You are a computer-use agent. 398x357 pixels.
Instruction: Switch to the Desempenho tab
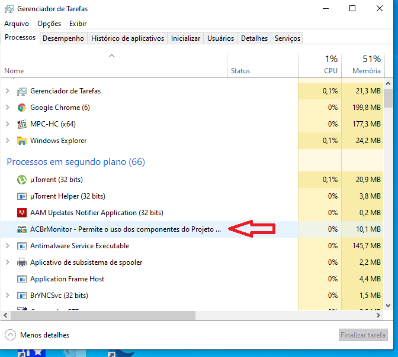click(x=63, y=38)
